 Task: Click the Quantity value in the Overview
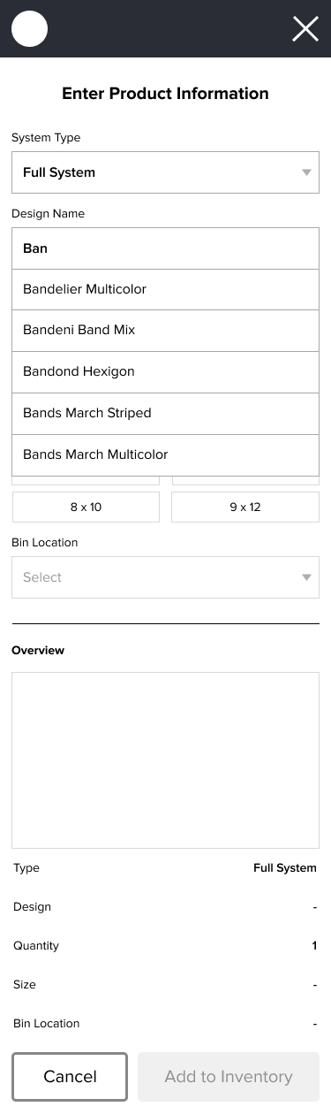pyautogui.click(x=314, y=946)
